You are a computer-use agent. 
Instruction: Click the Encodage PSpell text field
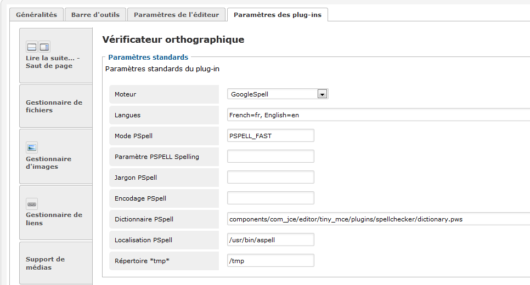coord(270,198)
